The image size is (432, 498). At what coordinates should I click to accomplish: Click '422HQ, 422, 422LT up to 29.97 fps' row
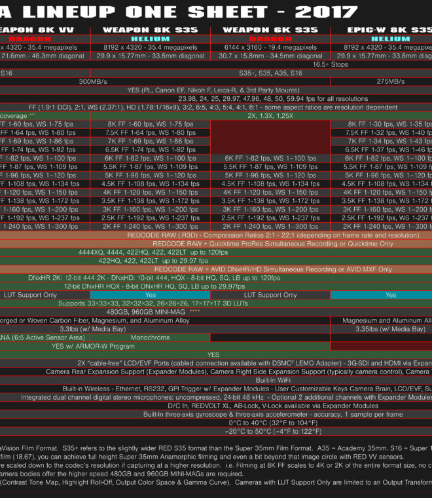tap(216, 261)
